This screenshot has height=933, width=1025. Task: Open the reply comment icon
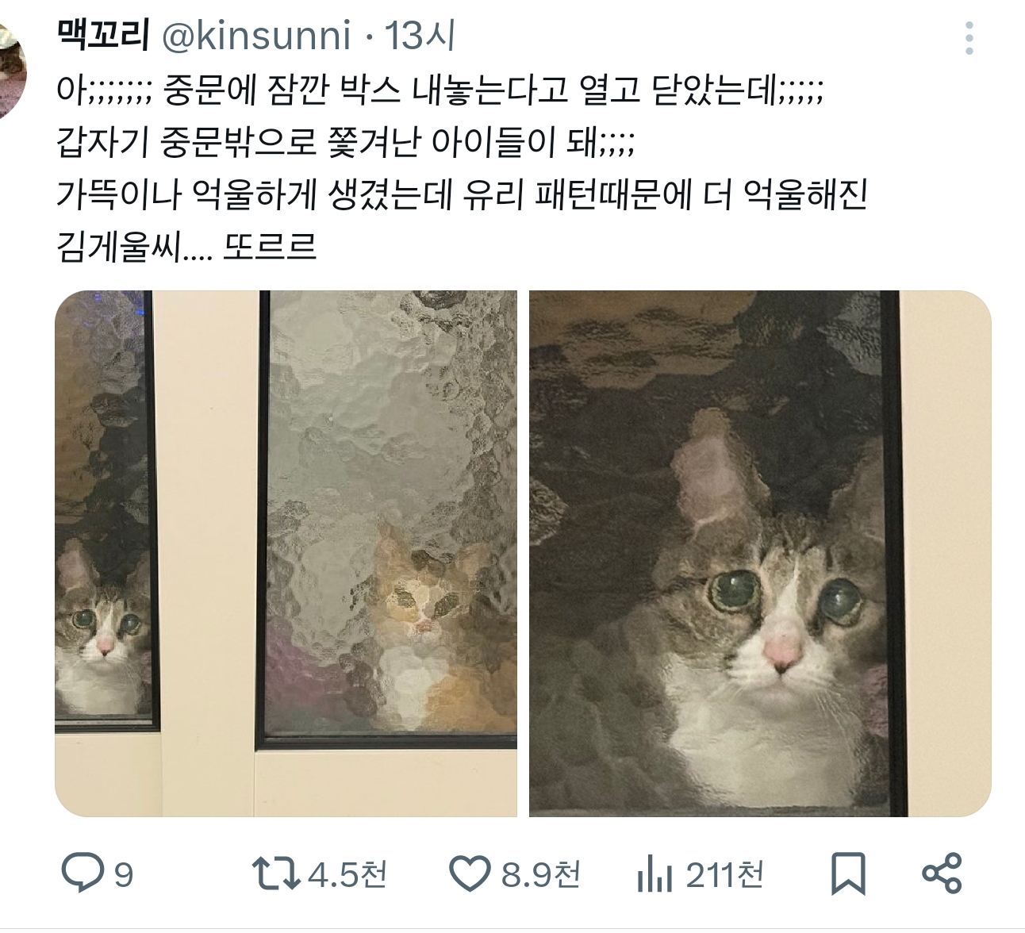click(x=83, y=873)
